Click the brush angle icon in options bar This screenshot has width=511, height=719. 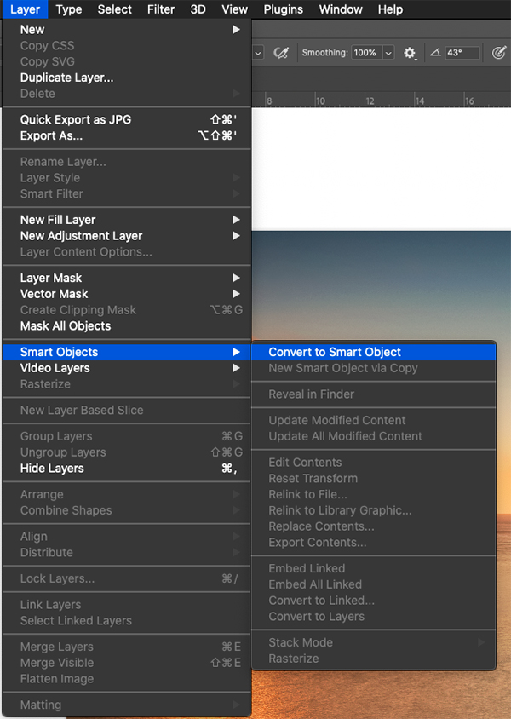point(437,53)
